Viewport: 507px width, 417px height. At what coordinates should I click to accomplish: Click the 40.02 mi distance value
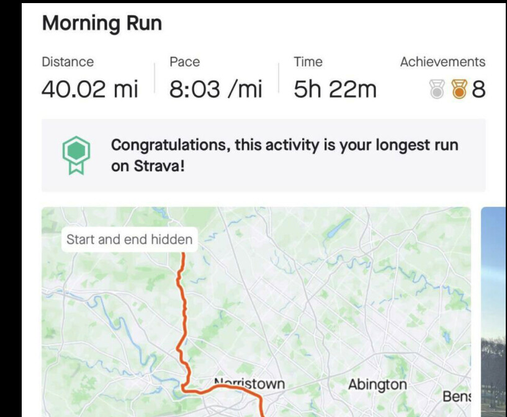[x=89, y=89]
